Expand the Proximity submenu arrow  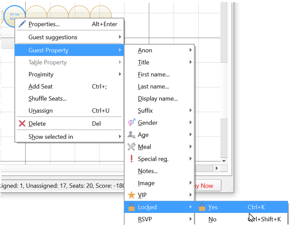[x=120, y=74]
